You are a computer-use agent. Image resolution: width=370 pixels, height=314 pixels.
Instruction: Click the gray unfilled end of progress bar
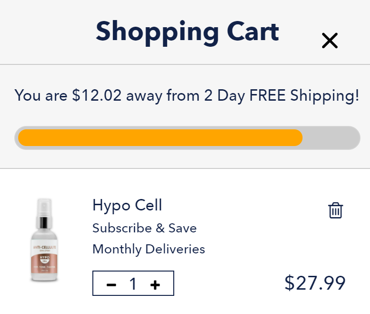[x=331, y=138]
